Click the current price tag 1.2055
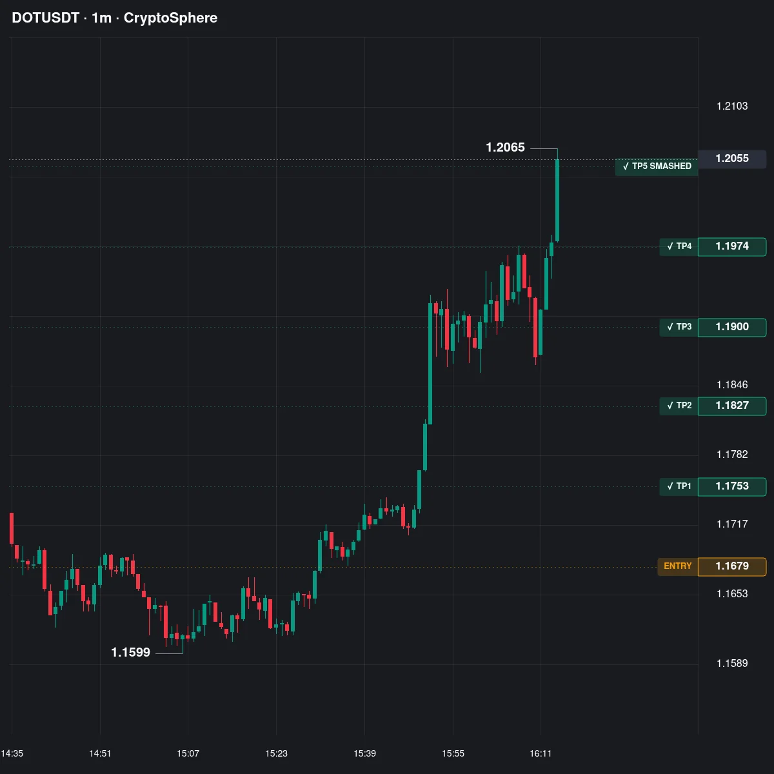 (x=732, y=159)
